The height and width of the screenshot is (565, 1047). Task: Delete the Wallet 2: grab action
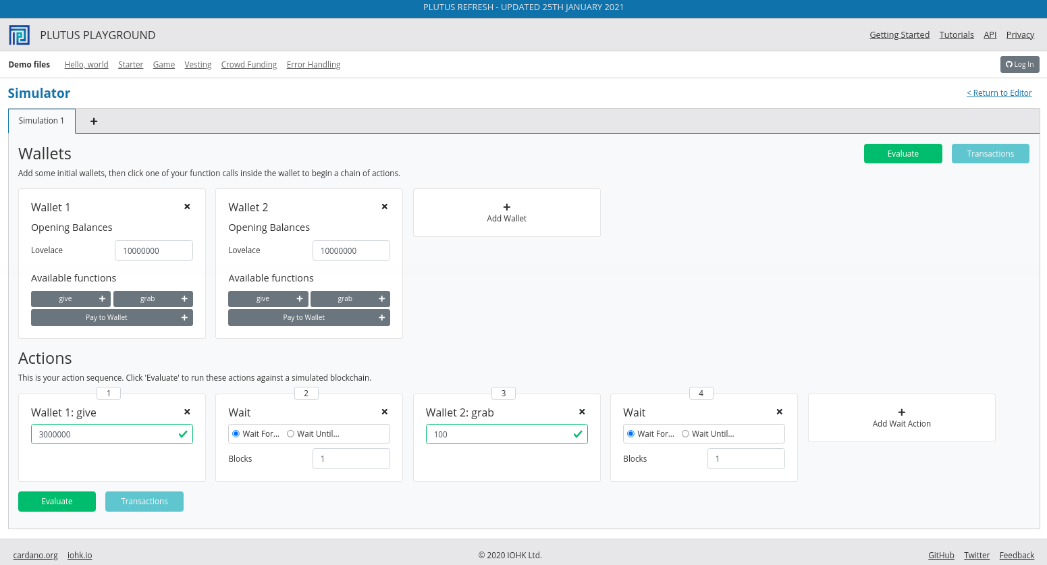point(582,412)
